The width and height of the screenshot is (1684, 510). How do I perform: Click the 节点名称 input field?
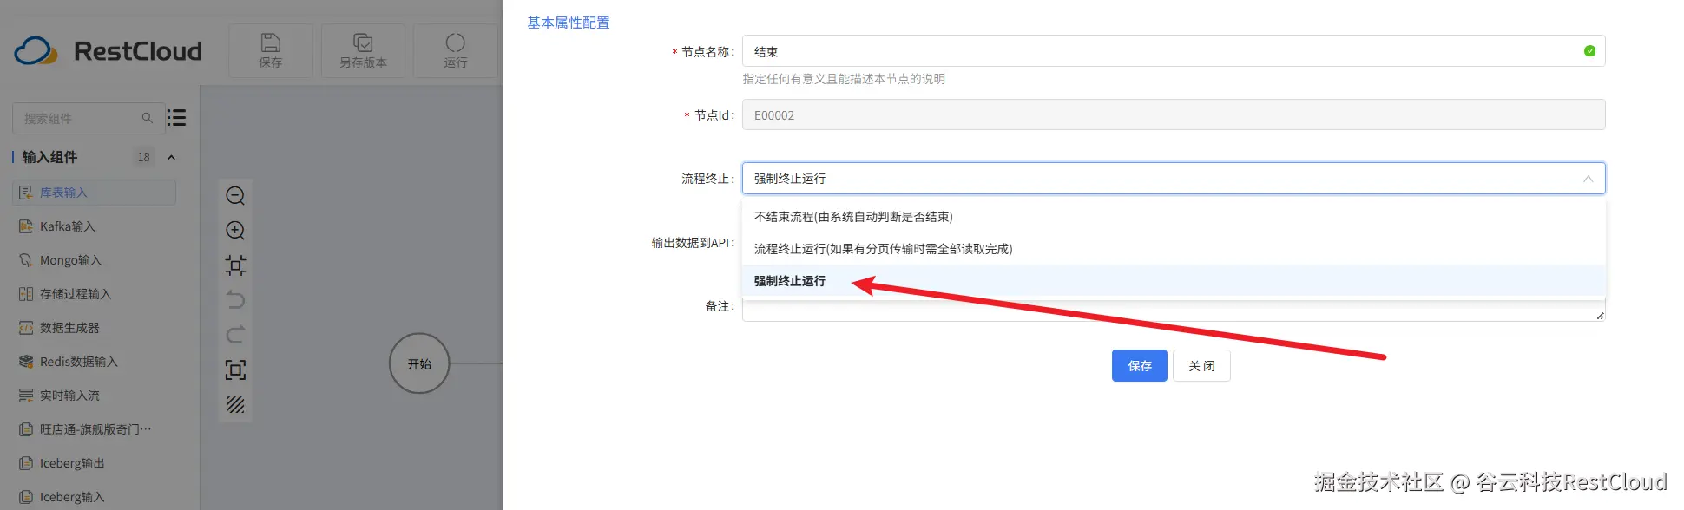tap(1174, 51)
